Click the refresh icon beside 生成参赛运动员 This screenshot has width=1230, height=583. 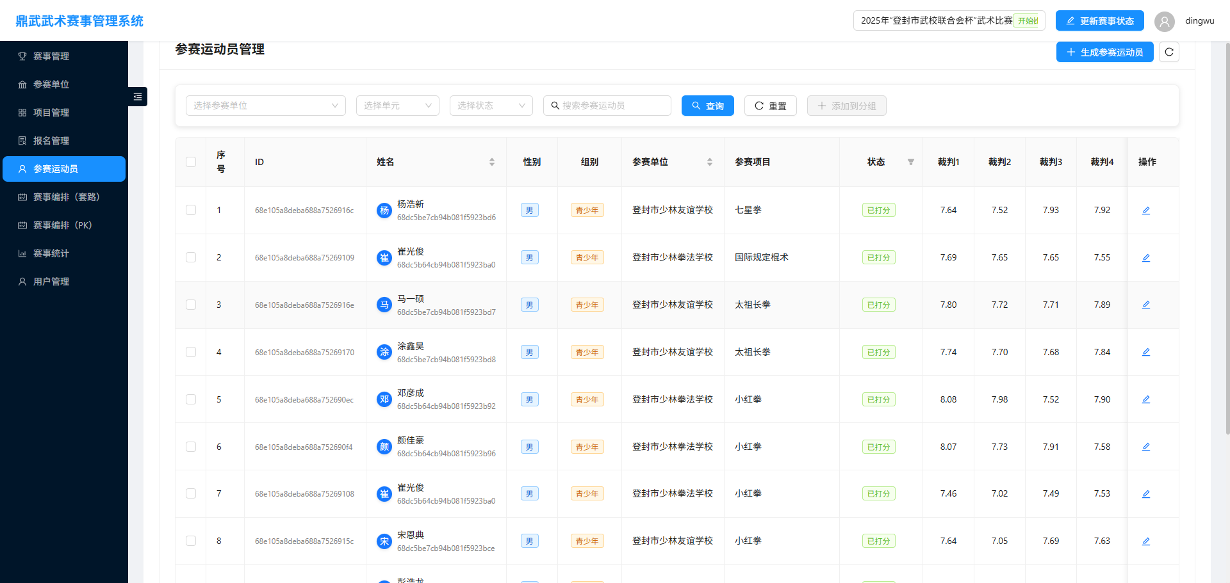coord(1168,52)
